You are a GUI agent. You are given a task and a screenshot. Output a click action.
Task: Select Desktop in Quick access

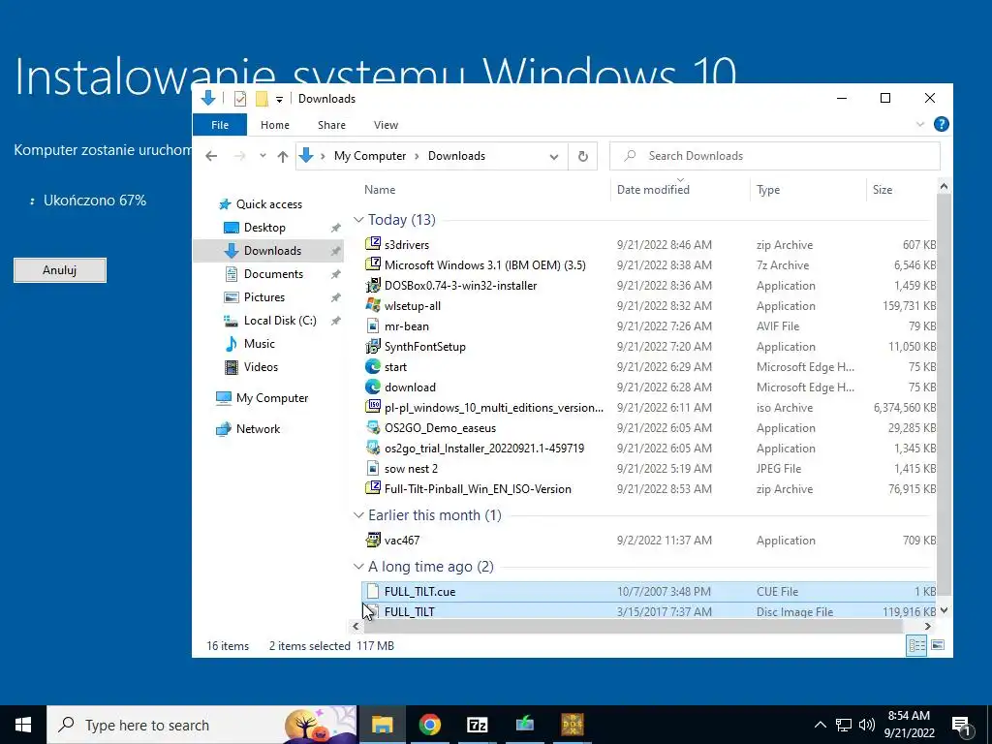(264, 227)
